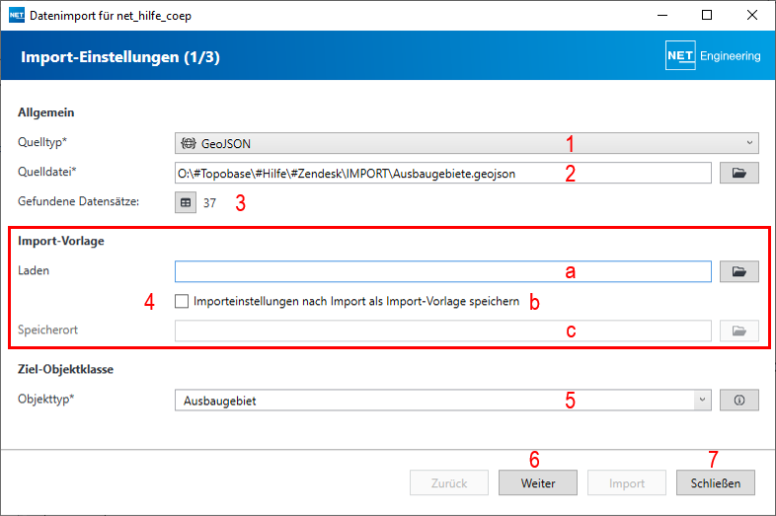The image size is (776, 516).
Task: Browse for the Quelldatei source file
Action: 738,173
